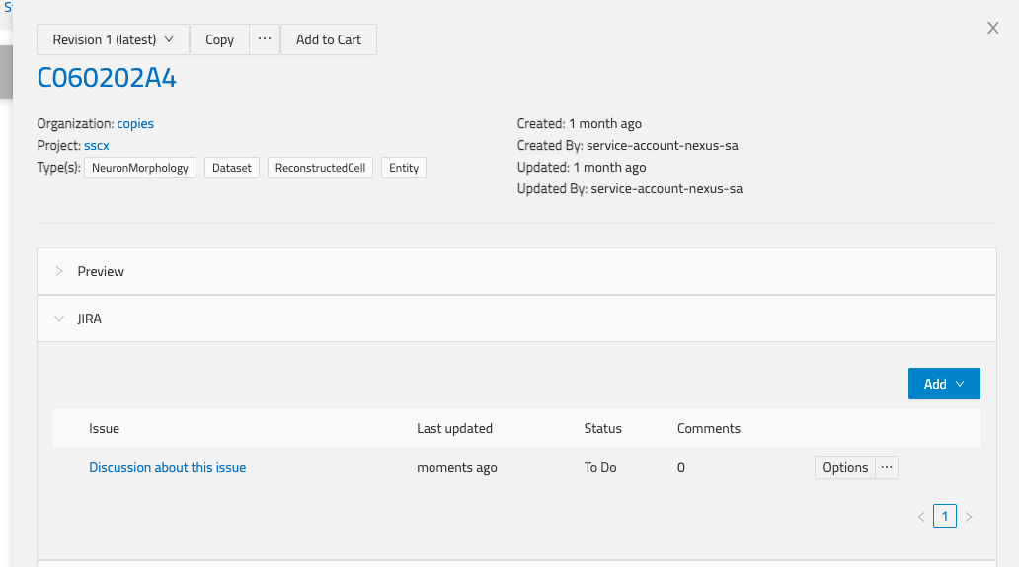Go to previous page arrow

[921, 517]
